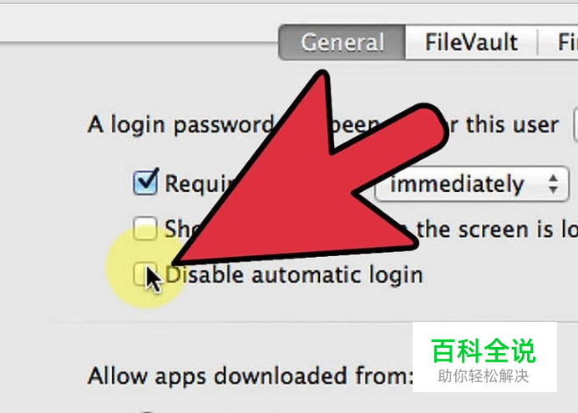
Task: Click the button edge beside this user text
Action: (x=575, y=124)
